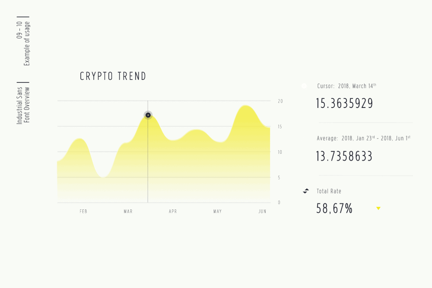Click the white circle beside the Cursor label
The width and height of the screenshot is (432, 288).
pyautogui.click(x=304, y=86)
